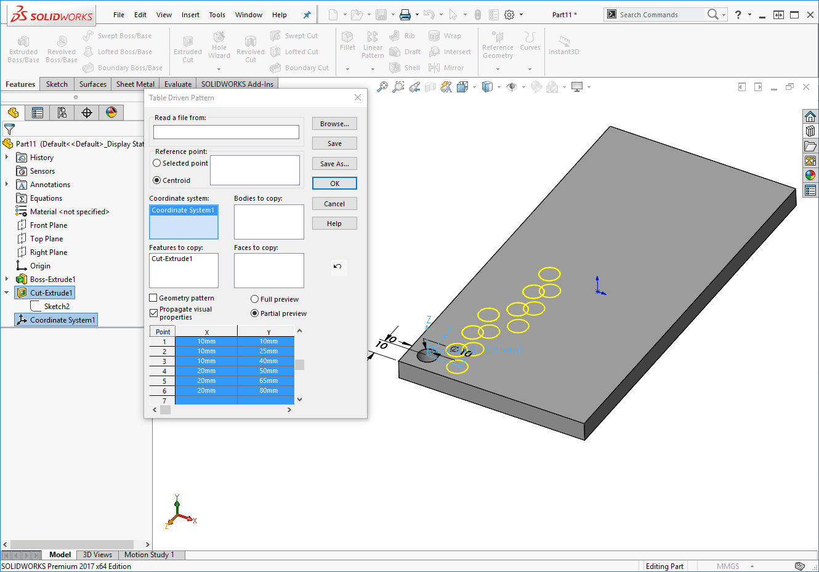Uncheck Propagate visual properties

(x=153, y=313)
